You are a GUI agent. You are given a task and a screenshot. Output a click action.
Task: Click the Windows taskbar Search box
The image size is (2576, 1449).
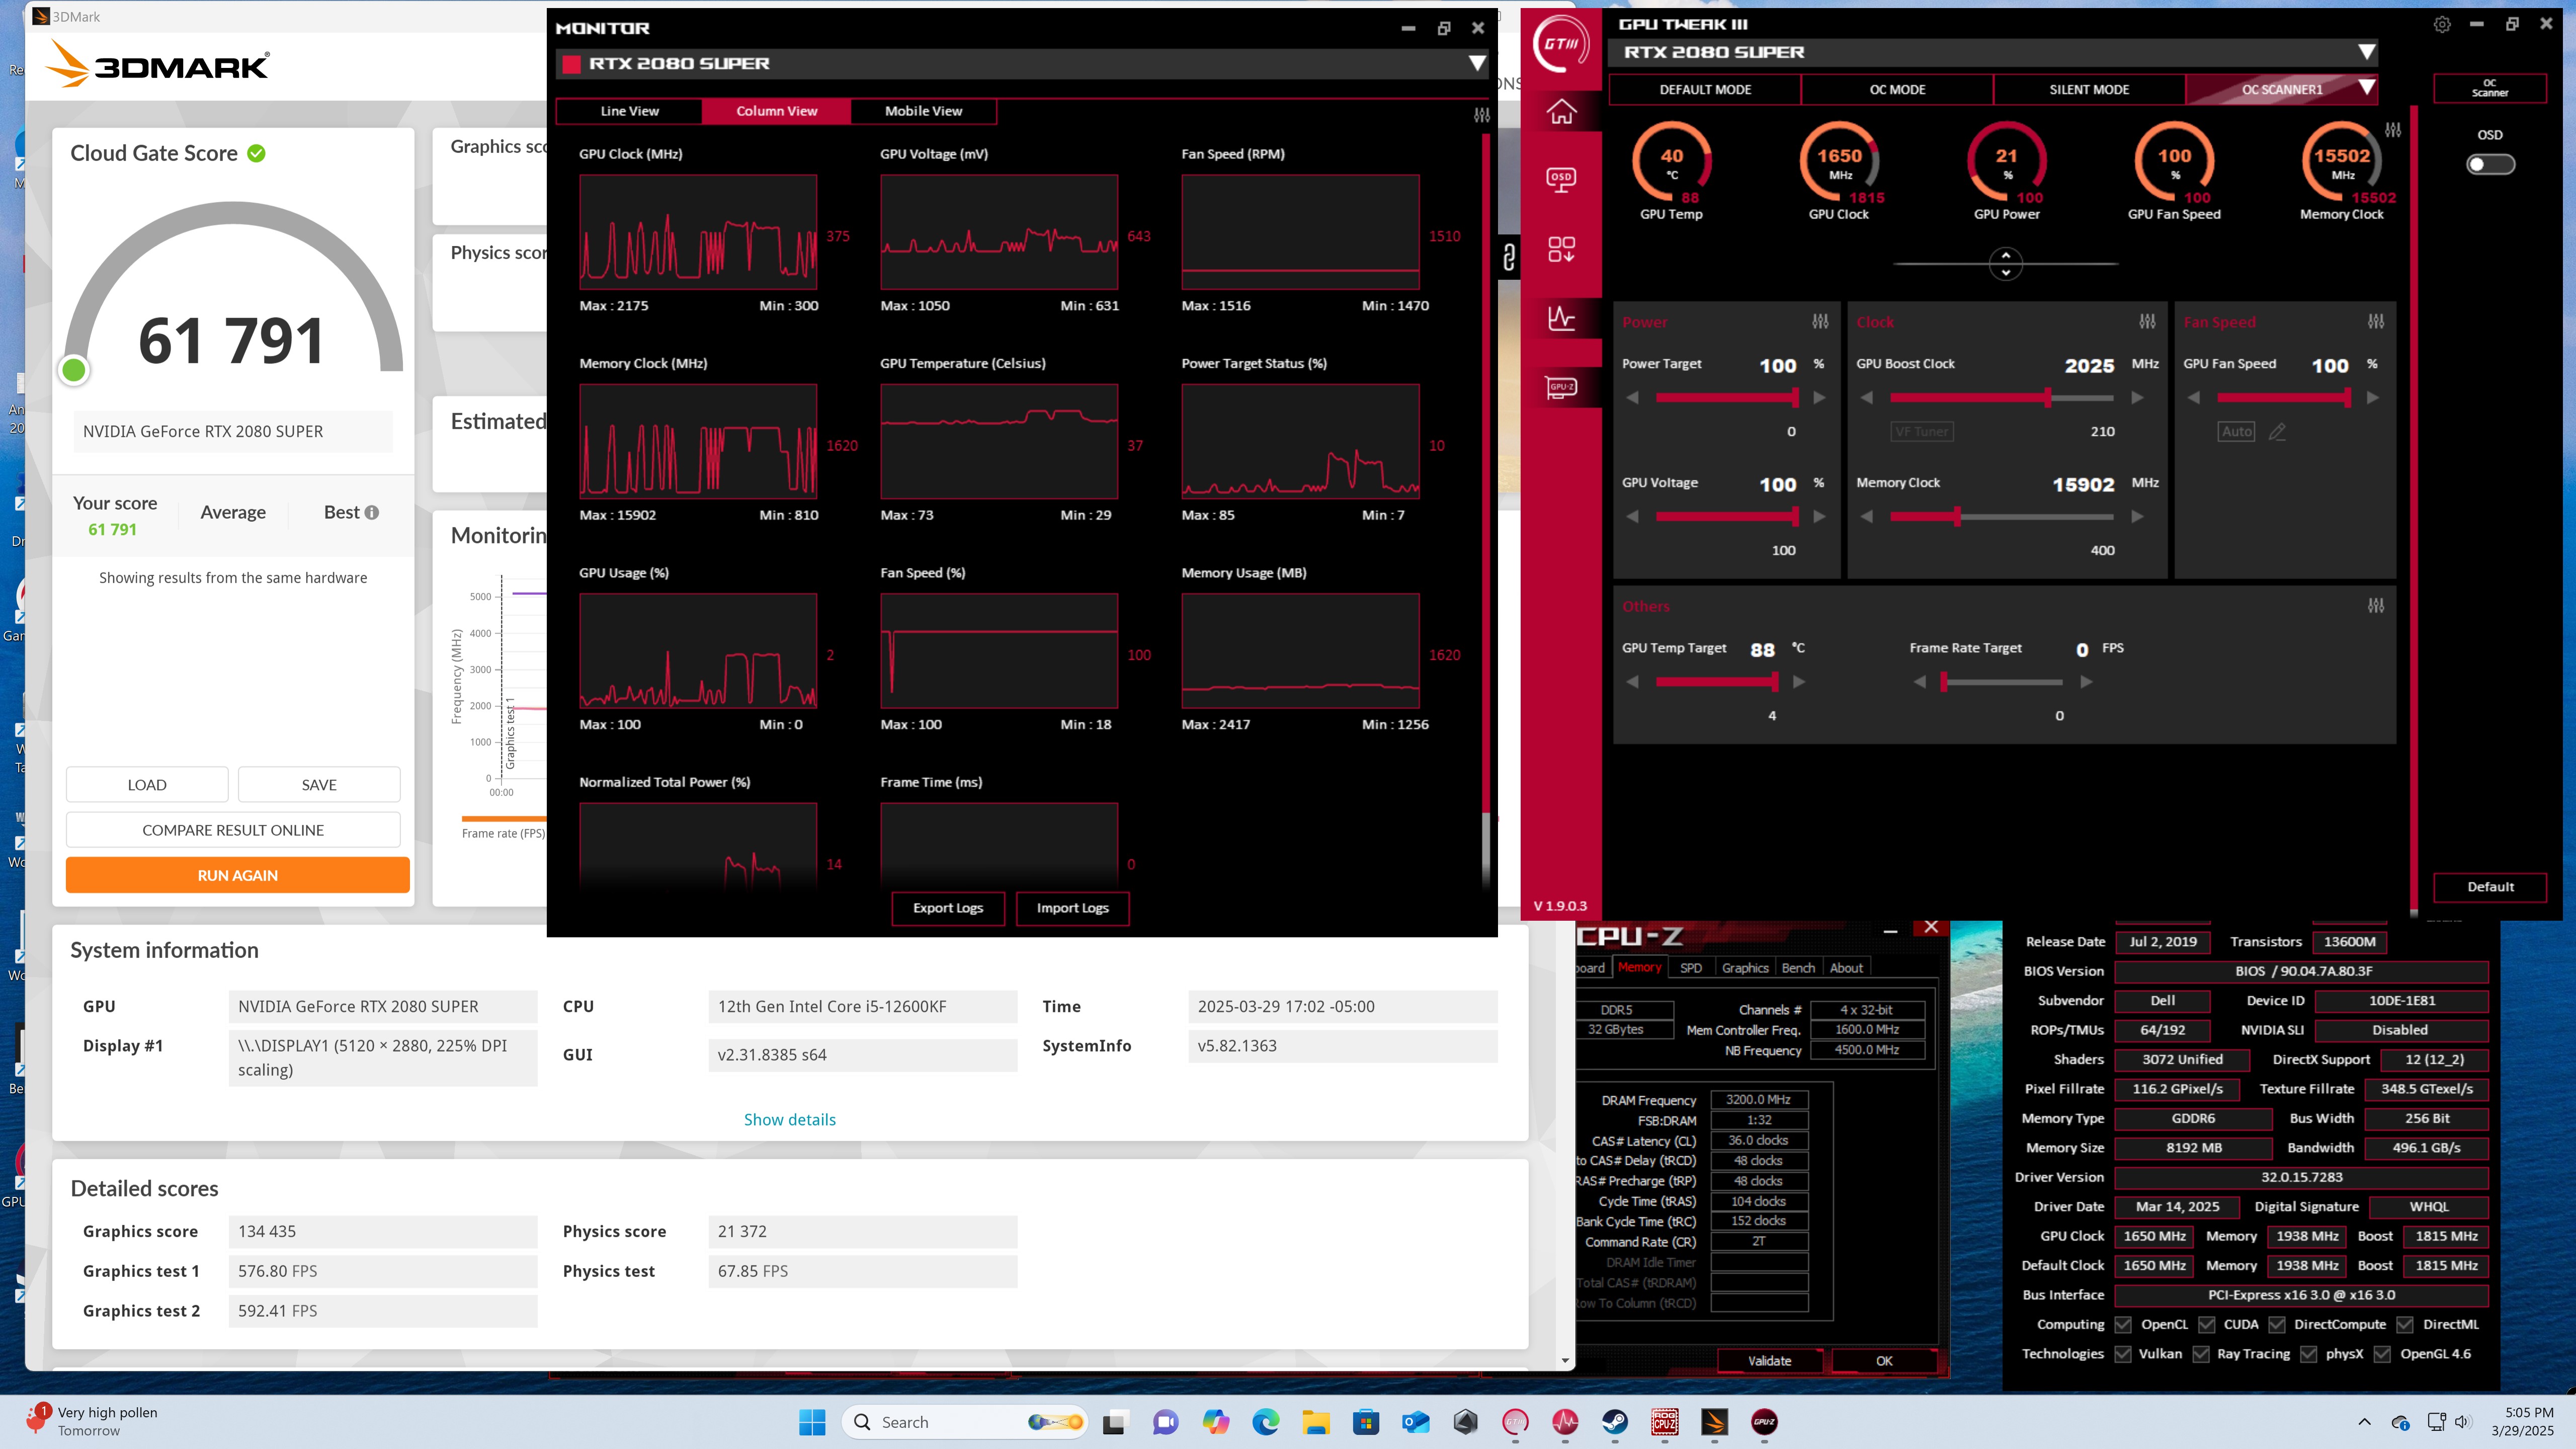pos(965,1422)
